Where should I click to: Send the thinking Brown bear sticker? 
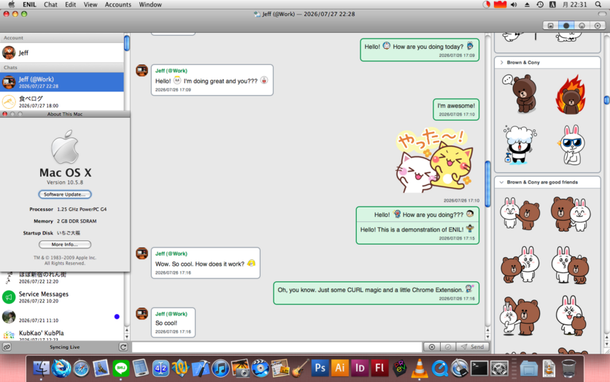(520, 93)
